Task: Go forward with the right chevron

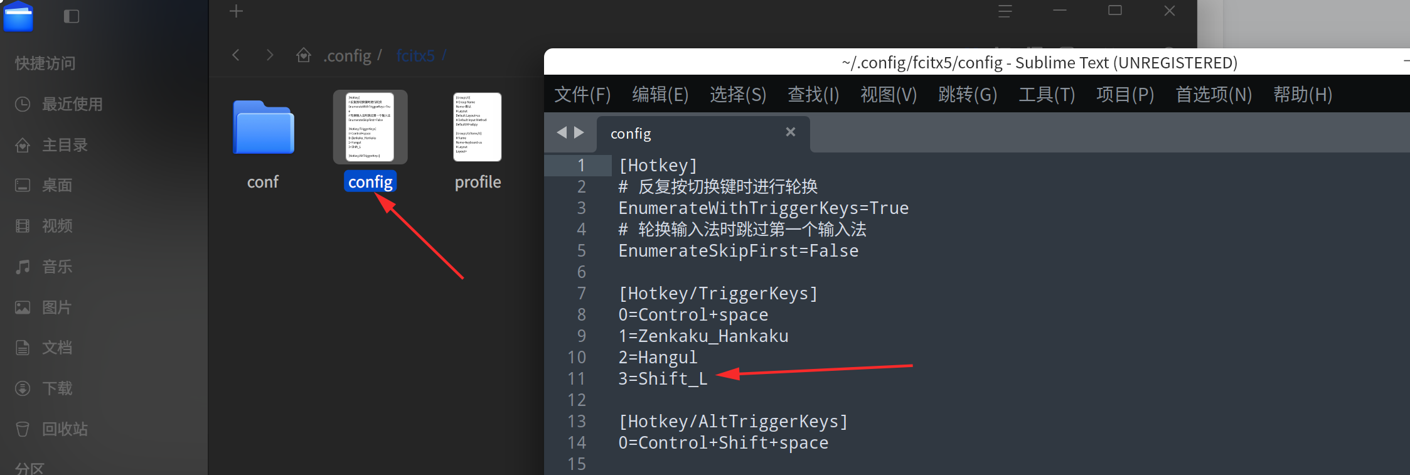Action: [x=270, y=55]
